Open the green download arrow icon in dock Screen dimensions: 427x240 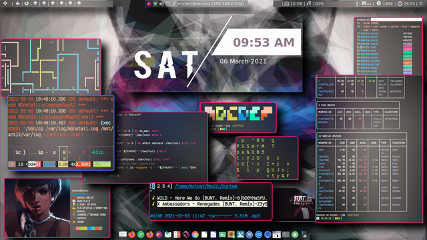(295, 235)
